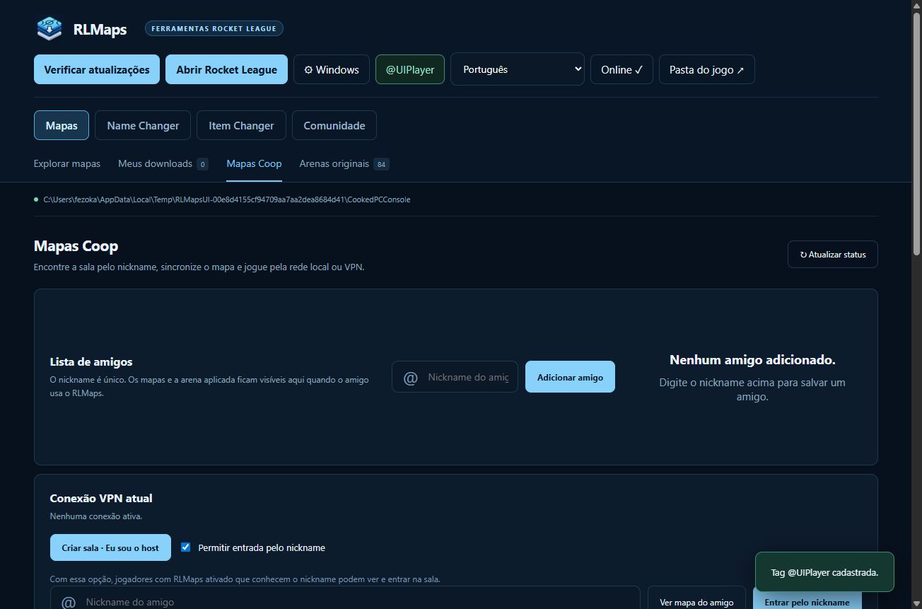
Task: Select the Mapas main tab
Action: 62,125
